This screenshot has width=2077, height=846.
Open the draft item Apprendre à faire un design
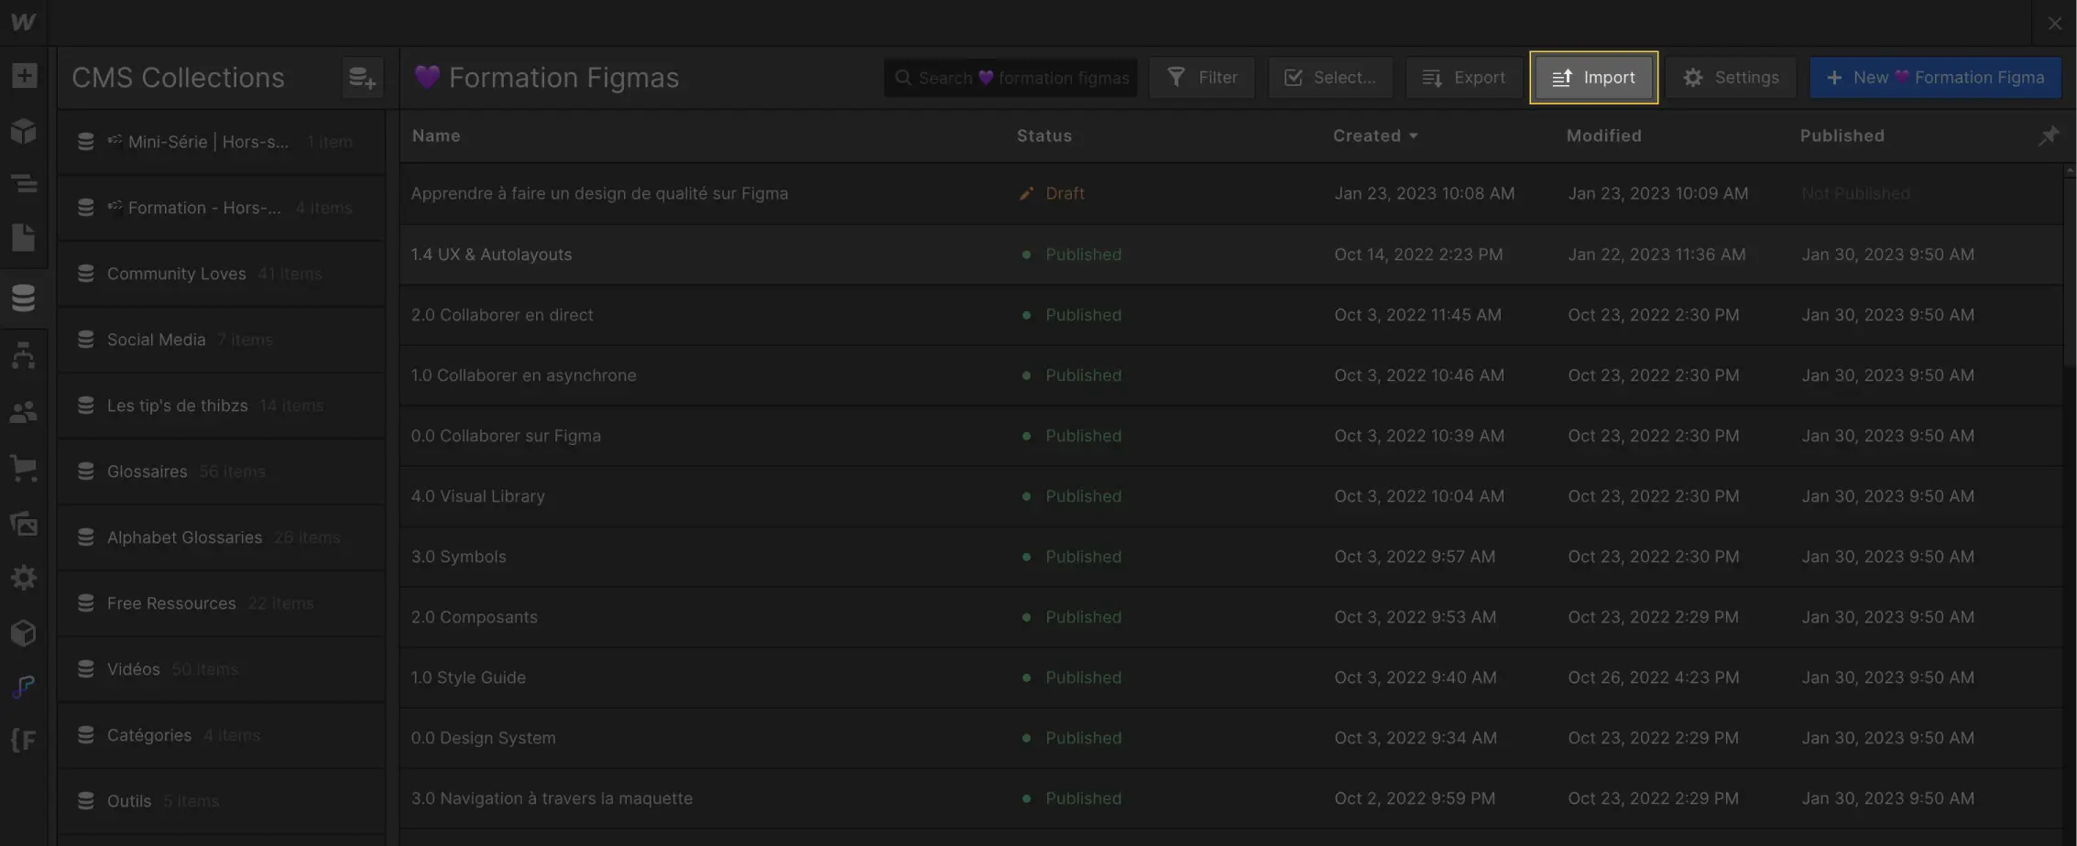coord(1230,193)
